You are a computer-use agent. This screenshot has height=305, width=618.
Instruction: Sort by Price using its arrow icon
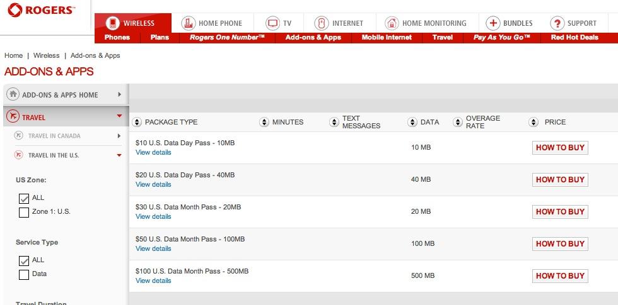tap(533, 122)
